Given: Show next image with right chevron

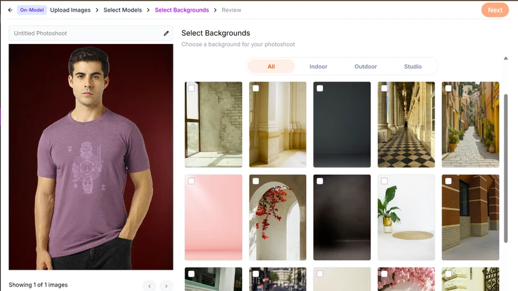Looking at the screenshot, I should coord(166,286).
